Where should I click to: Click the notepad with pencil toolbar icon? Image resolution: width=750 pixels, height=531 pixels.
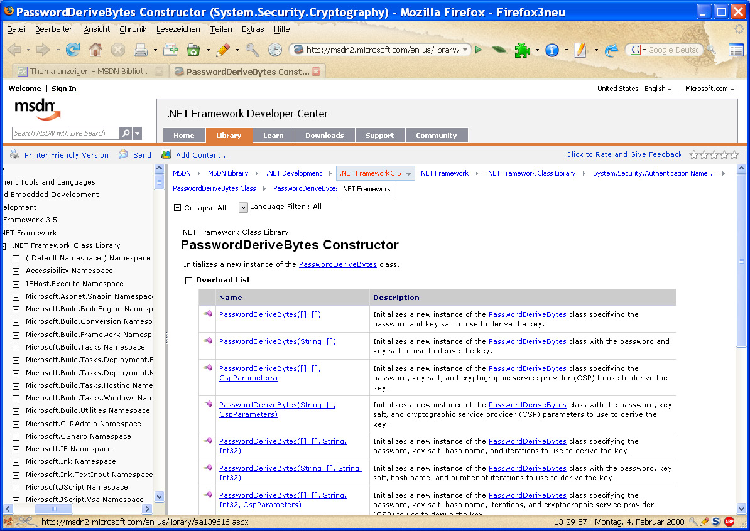pyautogui.click(x=580, y=50)
